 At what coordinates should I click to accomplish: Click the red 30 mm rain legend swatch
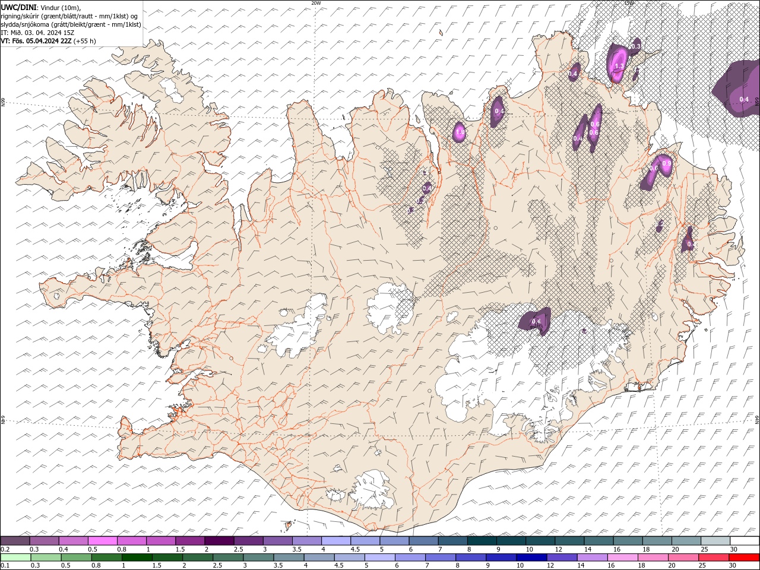[745, 558]
